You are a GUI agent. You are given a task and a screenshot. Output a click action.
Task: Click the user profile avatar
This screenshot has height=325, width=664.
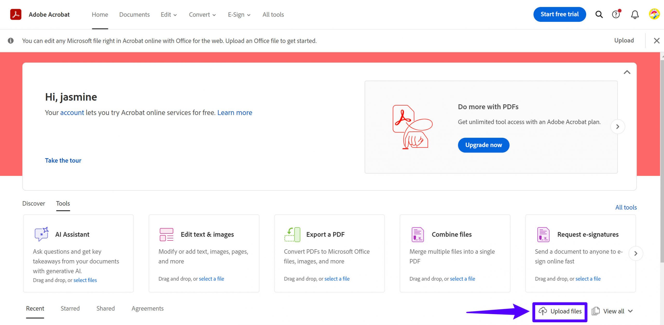point(654,15)
